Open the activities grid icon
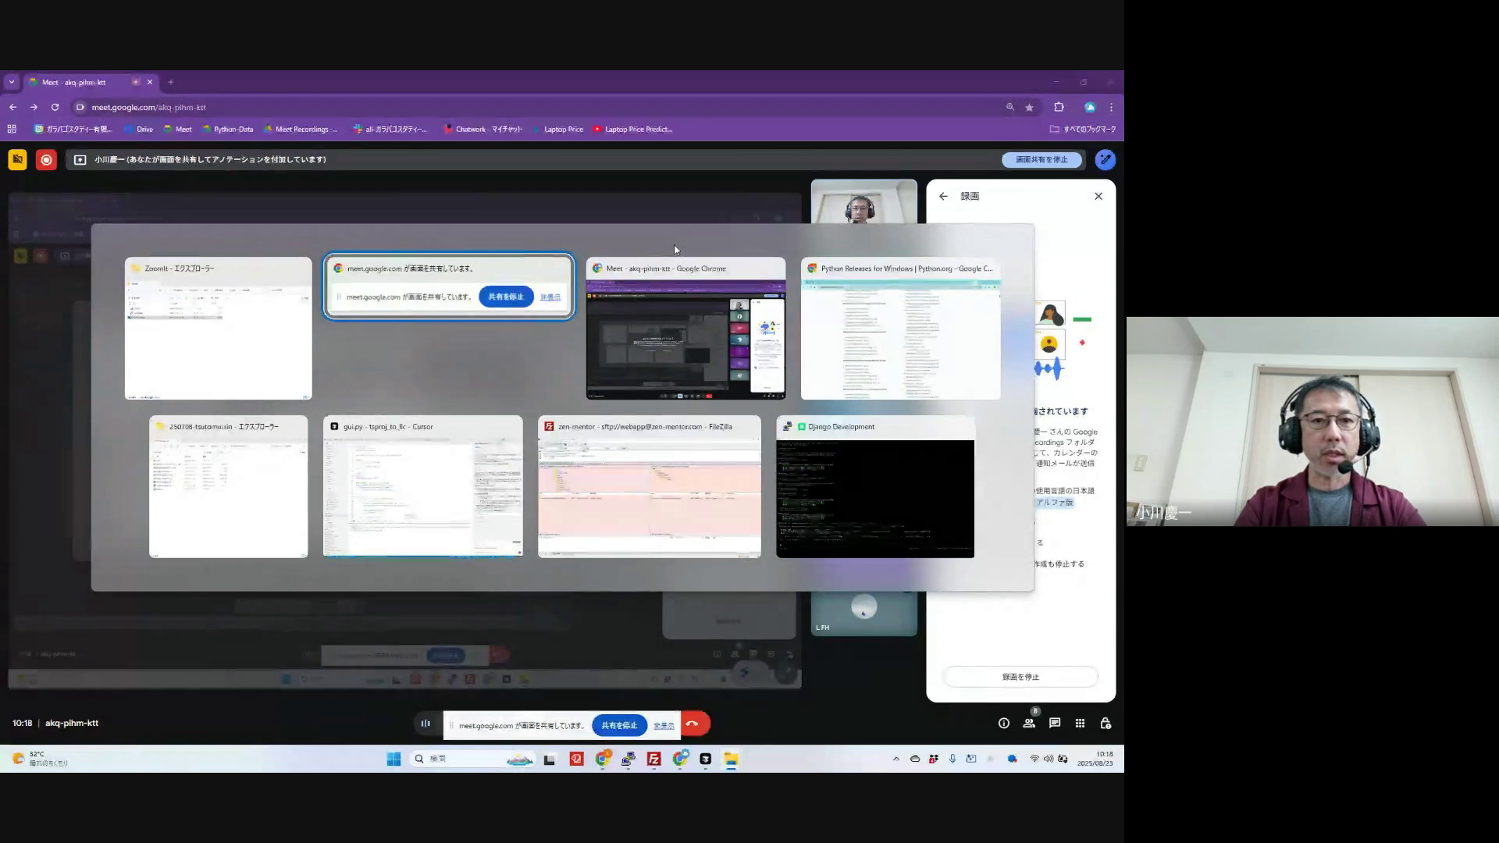This screenshot has width=1499, height=843. pos(1080,724)
